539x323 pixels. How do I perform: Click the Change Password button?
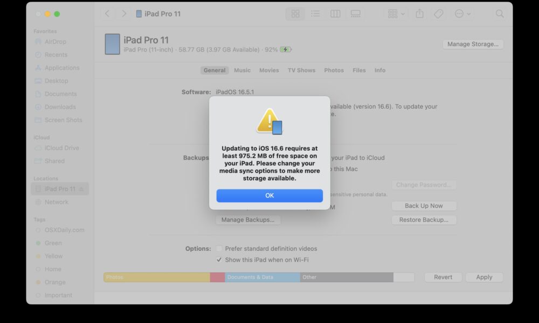click(x=424, y=185)
